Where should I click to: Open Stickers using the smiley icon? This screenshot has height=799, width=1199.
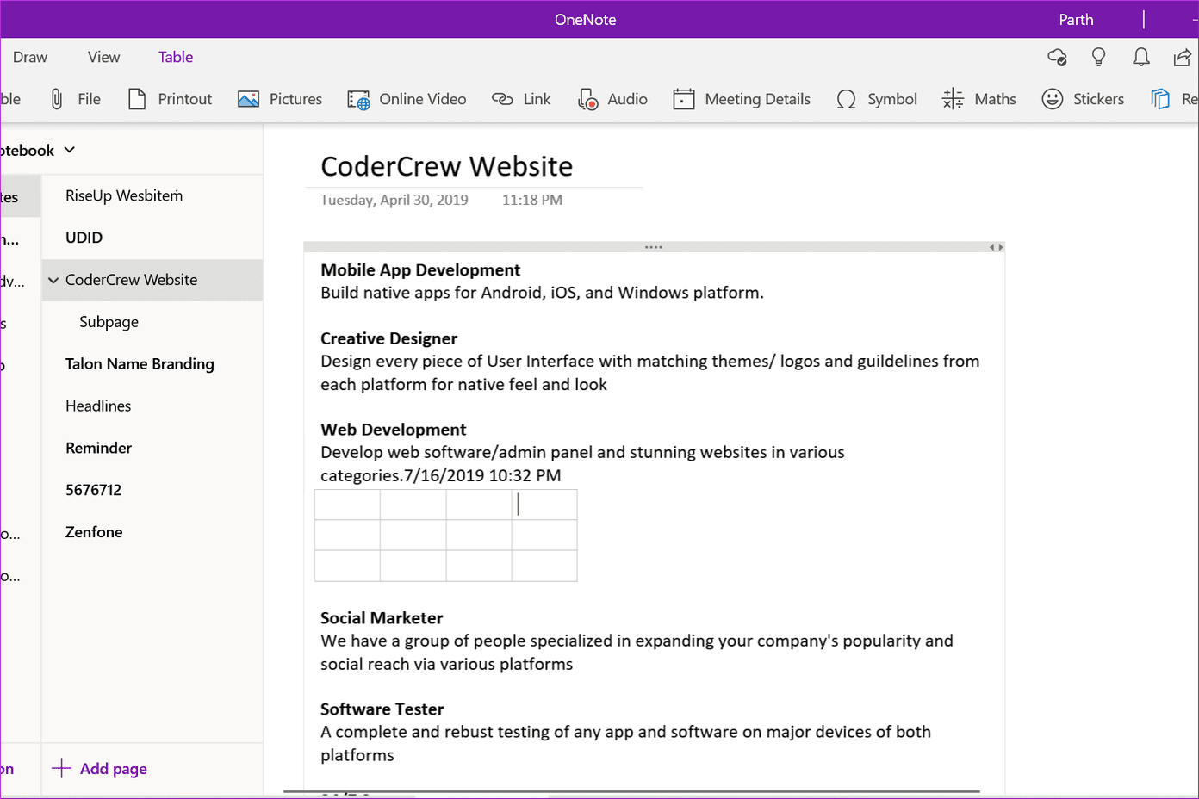(x=1052, y=99)
